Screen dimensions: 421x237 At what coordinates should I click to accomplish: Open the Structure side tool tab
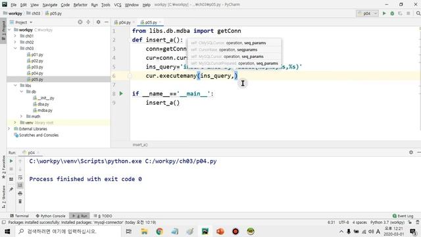[3, 197]
